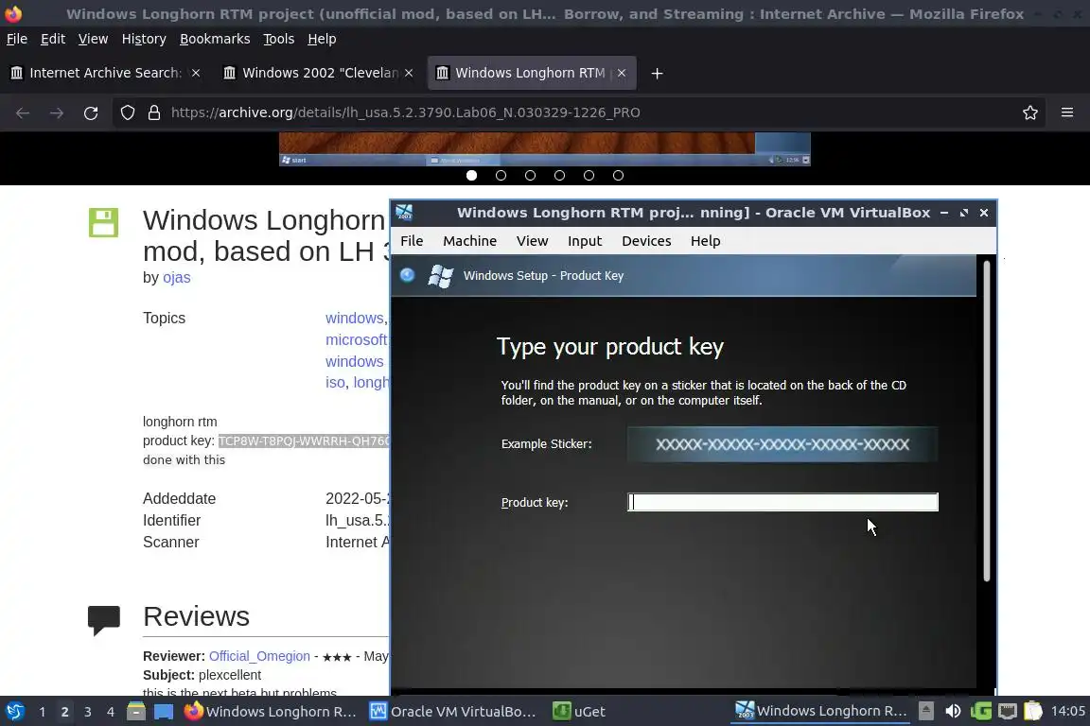Click the site security padlock icon
This screenshot has width=1090, height=726.
point(153,112)
